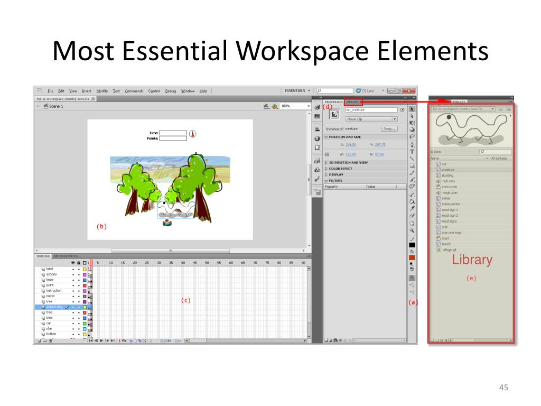Click the X value 294.50
Viewport: 541px width, 406px height.
[x=351, y=145]
